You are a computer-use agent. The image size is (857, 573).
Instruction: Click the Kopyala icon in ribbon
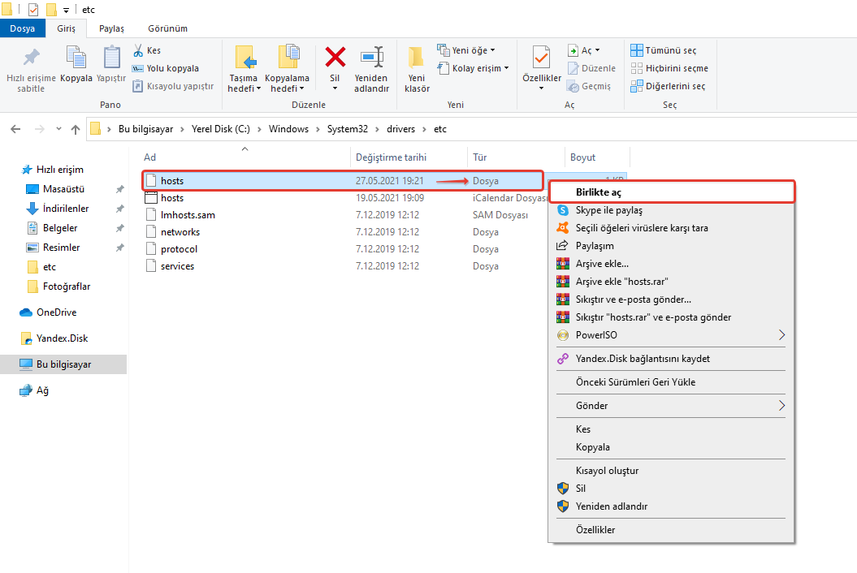pyautogui.click(x=76, y=58)
